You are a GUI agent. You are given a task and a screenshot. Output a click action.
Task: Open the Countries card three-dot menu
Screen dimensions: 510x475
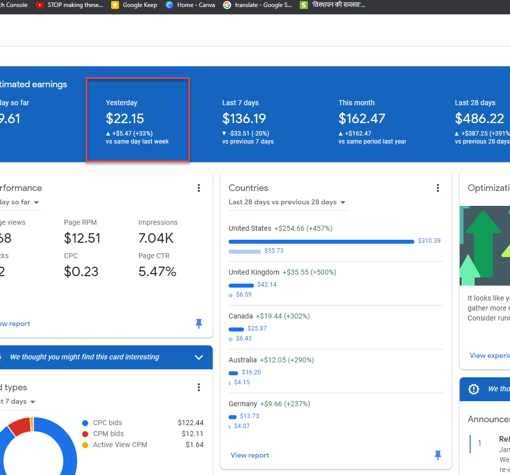(438, 188)
